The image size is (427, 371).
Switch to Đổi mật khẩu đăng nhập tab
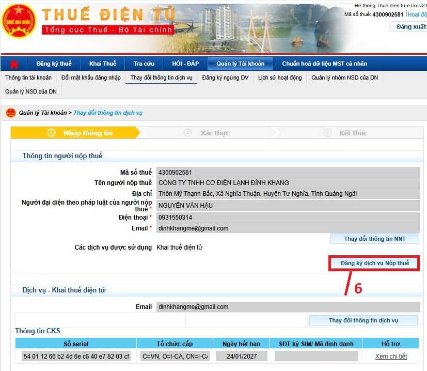[91, 78]
